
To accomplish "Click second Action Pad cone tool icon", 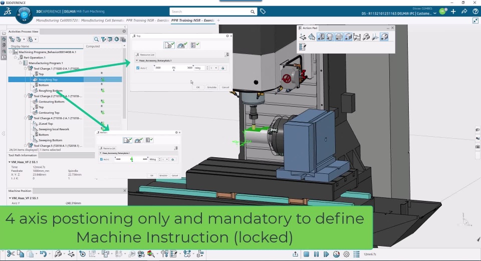I will 312,37.
